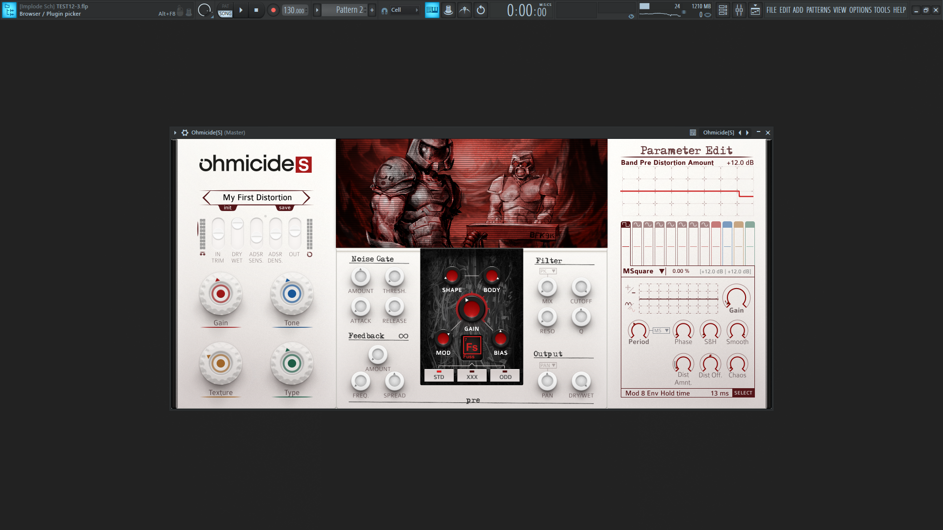
Task: Click the save preset button
Action: [285, 208]
